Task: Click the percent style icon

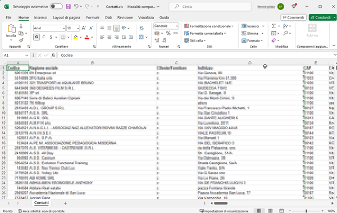Action: pyautogui.click(x=168, y=33)
